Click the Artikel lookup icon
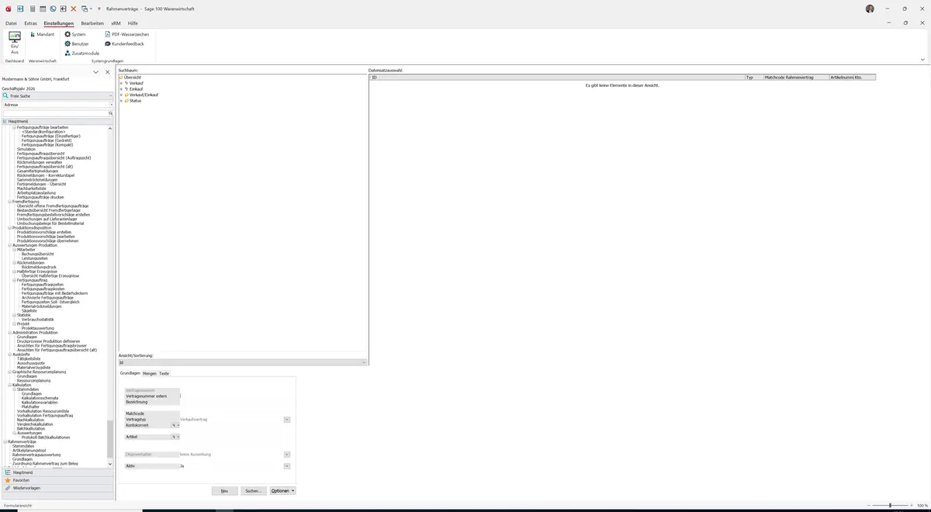 [x=174, y=437]
